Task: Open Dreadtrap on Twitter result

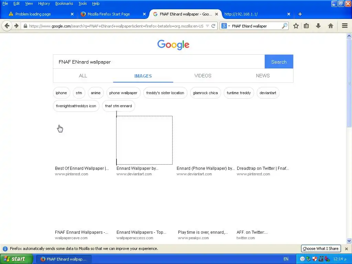Action: pos(263,168)
